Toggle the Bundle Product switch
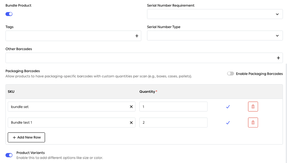The image size is (287, 163). tap(9, 14)
